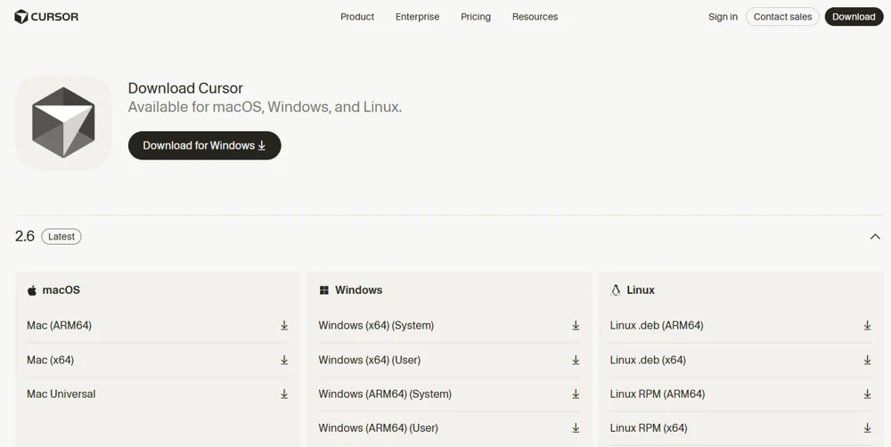Image resolution: width=891 pixels, height=447 pixels.
Task: Click the header Download button
Action: tap(854, 16)
